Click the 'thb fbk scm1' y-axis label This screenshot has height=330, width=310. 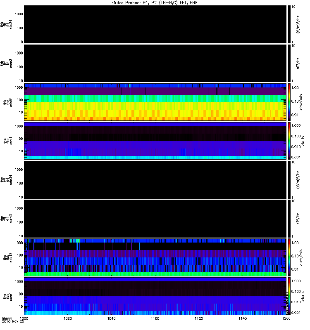(8, 141)
